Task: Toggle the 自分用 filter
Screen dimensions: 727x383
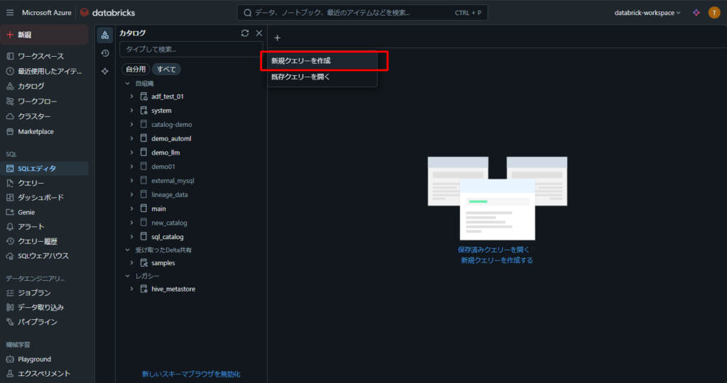Action: coord(136,70)
